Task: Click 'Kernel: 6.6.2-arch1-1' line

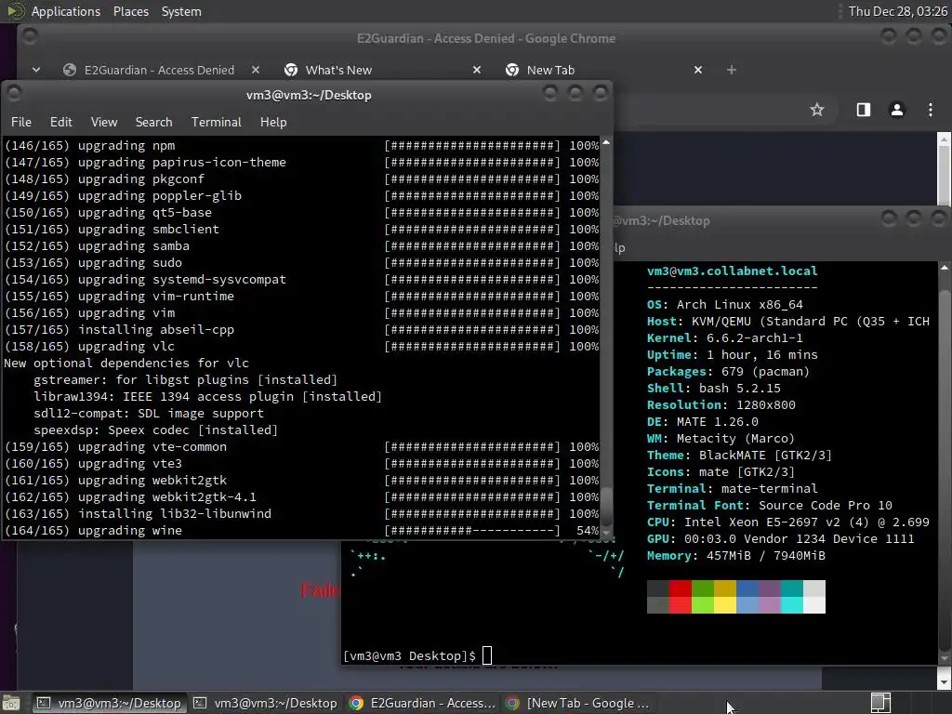Action: (x=725, y=338)
